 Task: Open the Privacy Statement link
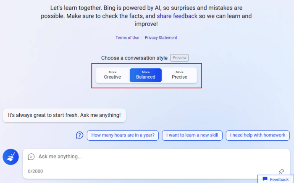click(x=161, y=38)
